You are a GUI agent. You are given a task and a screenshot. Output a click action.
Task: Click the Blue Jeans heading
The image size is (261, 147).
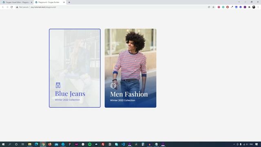(x=70, y=94)
